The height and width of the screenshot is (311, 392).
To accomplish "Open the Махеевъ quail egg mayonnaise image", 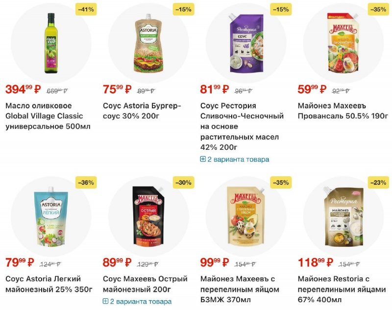I will (x=246, y=216).
